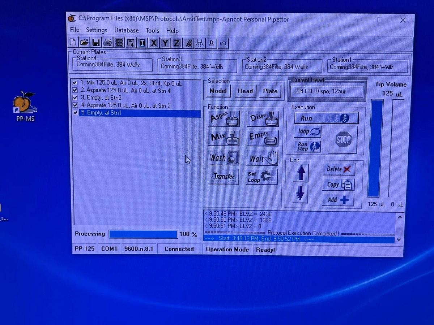Click the X axis toolbar icon
Viewport: 434px width, 325px height.
coord(154,43)
